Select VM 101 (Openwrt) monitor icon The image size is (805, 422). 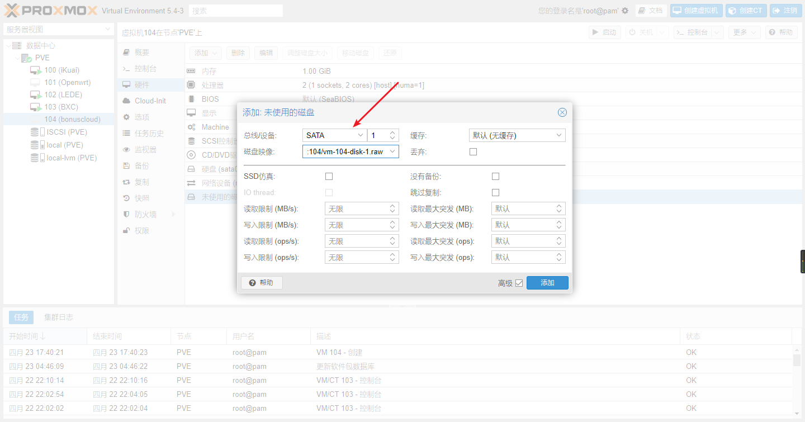tap(36, 83)
